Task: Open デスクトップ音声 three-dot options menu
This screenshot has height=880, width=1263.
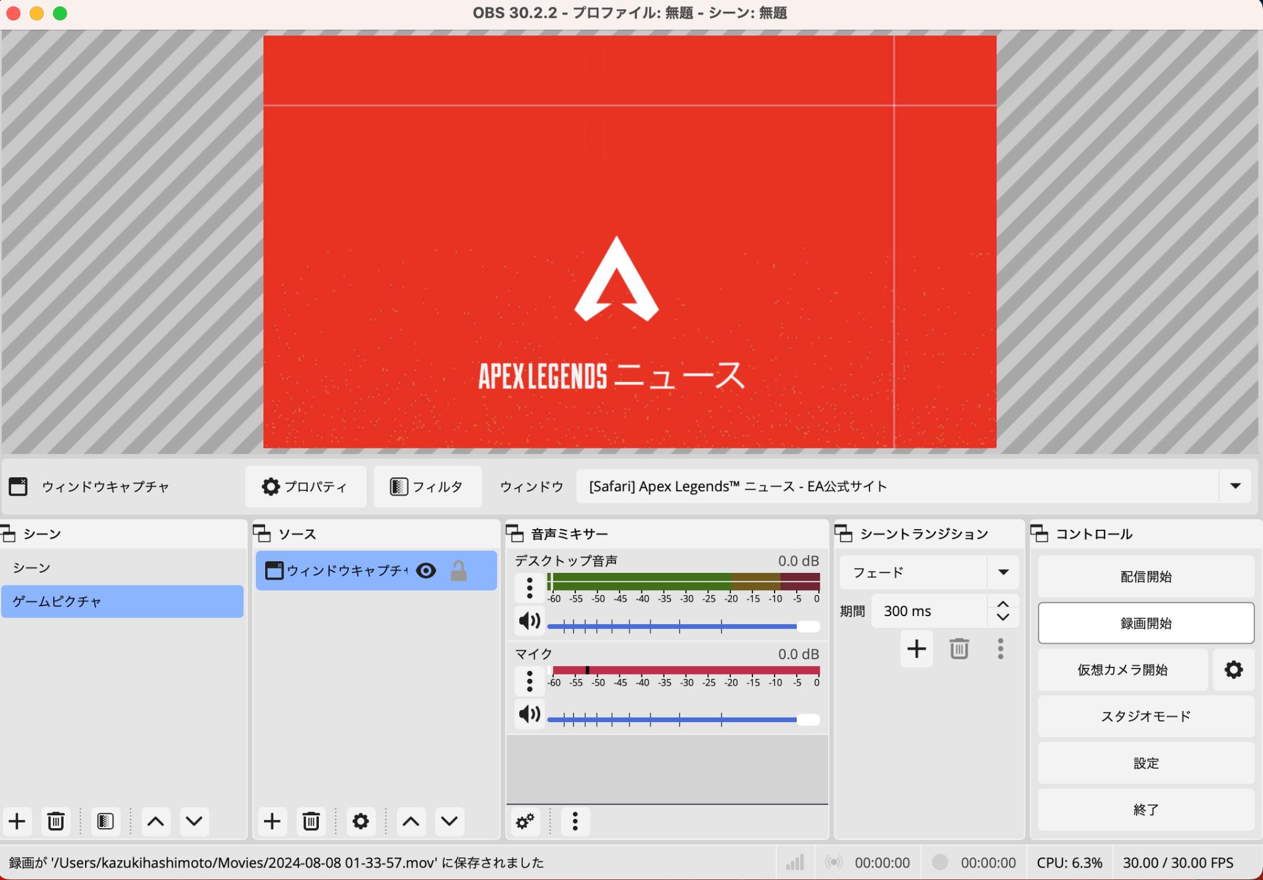Action: 529,588
